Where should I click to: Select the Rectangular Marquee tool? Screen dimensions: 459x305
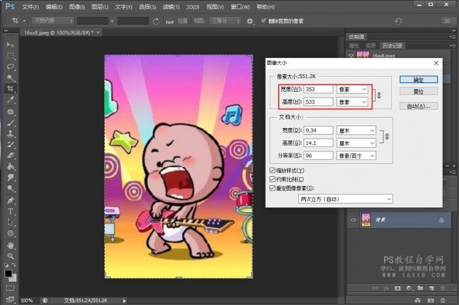coord(11,55)
